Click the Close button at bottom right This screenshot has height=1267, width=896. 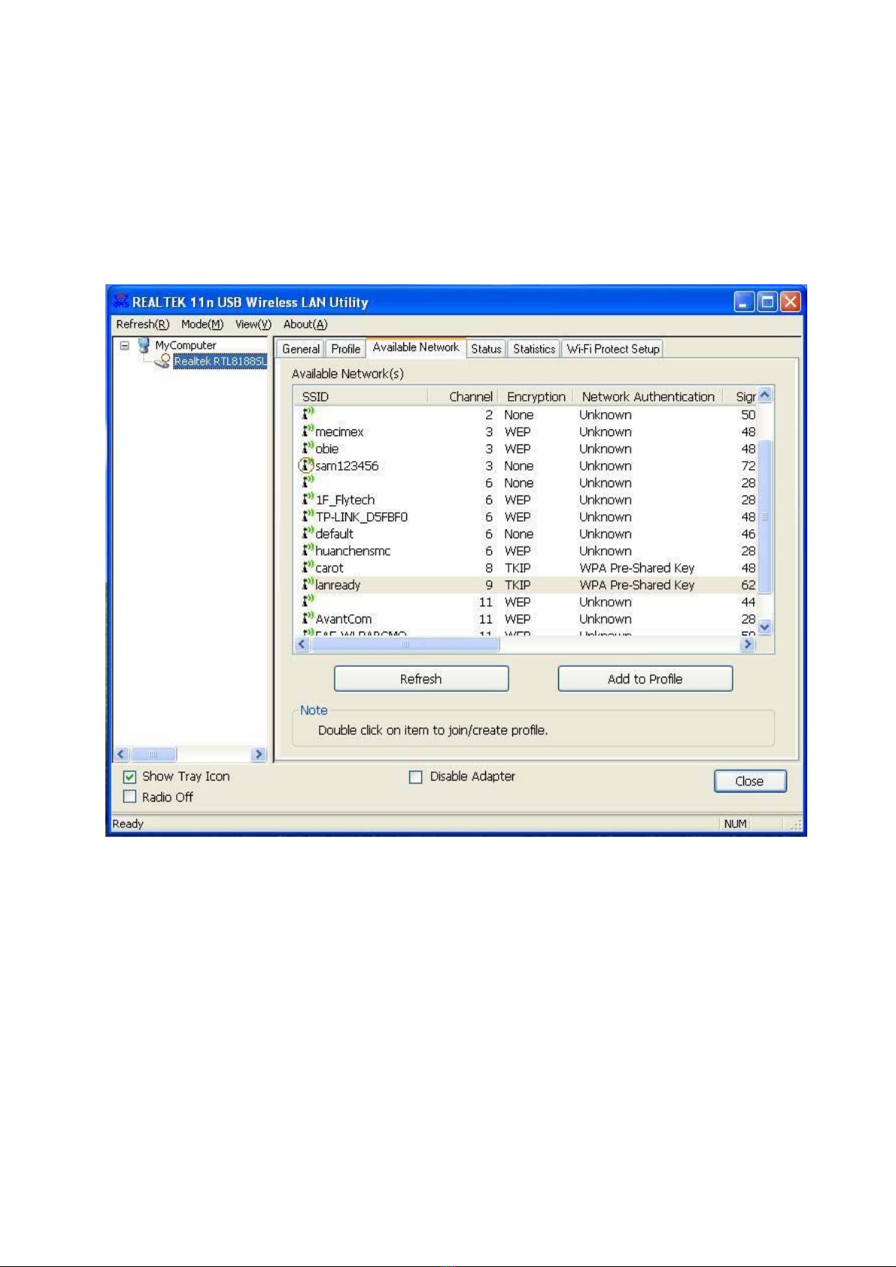point(750,781)
